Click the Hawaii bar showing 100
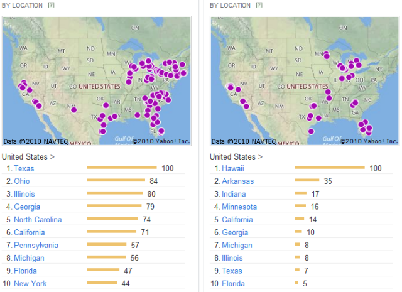The width and height of the screenshot is (402, 292). [329, 167]
